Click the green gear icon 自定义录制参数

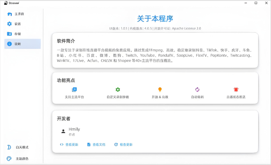tap(118, 90)
